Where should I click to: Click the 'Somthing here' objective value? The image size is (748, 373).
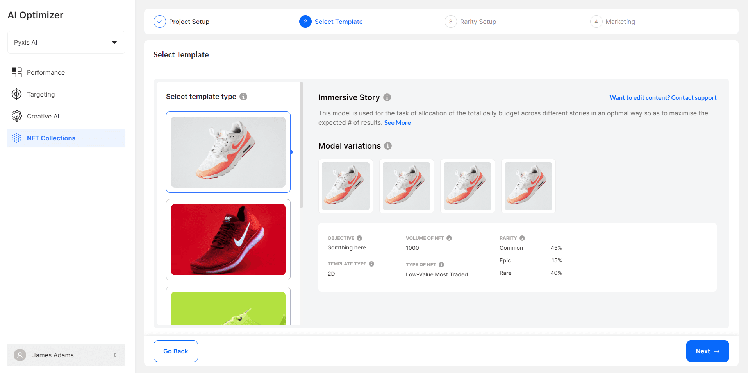[347, 247]
